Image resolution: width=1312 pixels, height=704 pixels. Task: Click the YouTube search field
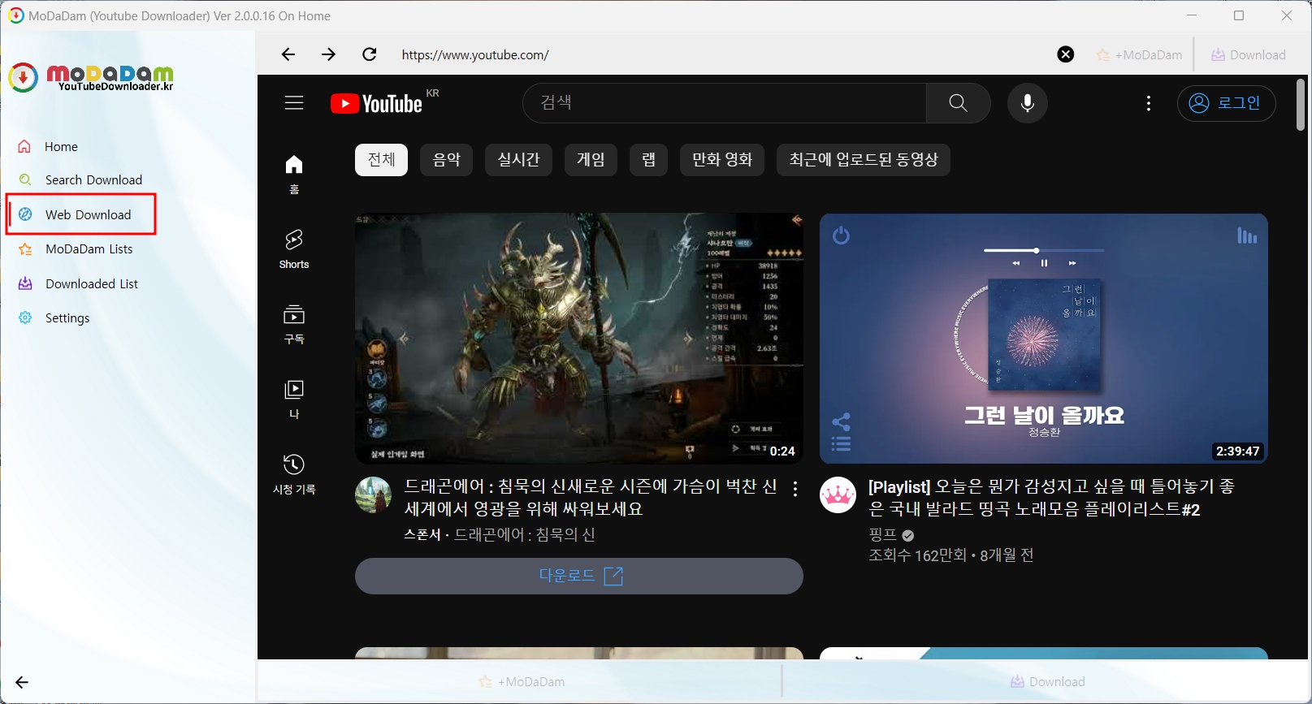click(724, 103)
